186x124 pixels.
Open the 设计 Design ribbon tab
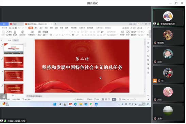(41, 28)
